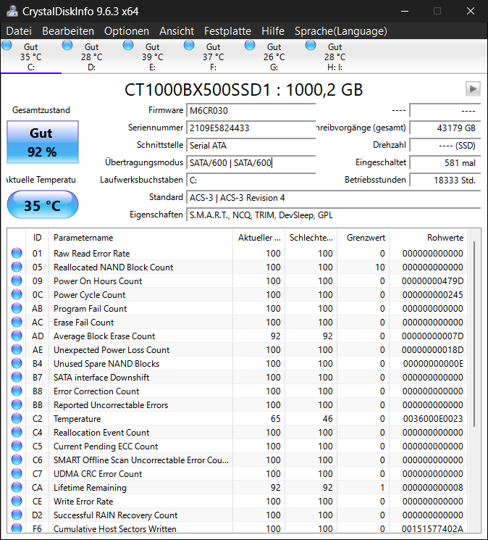Click status orb of Reported Uncorrectable Errors
Screen dimensions: 488x540
coord(17,404)
